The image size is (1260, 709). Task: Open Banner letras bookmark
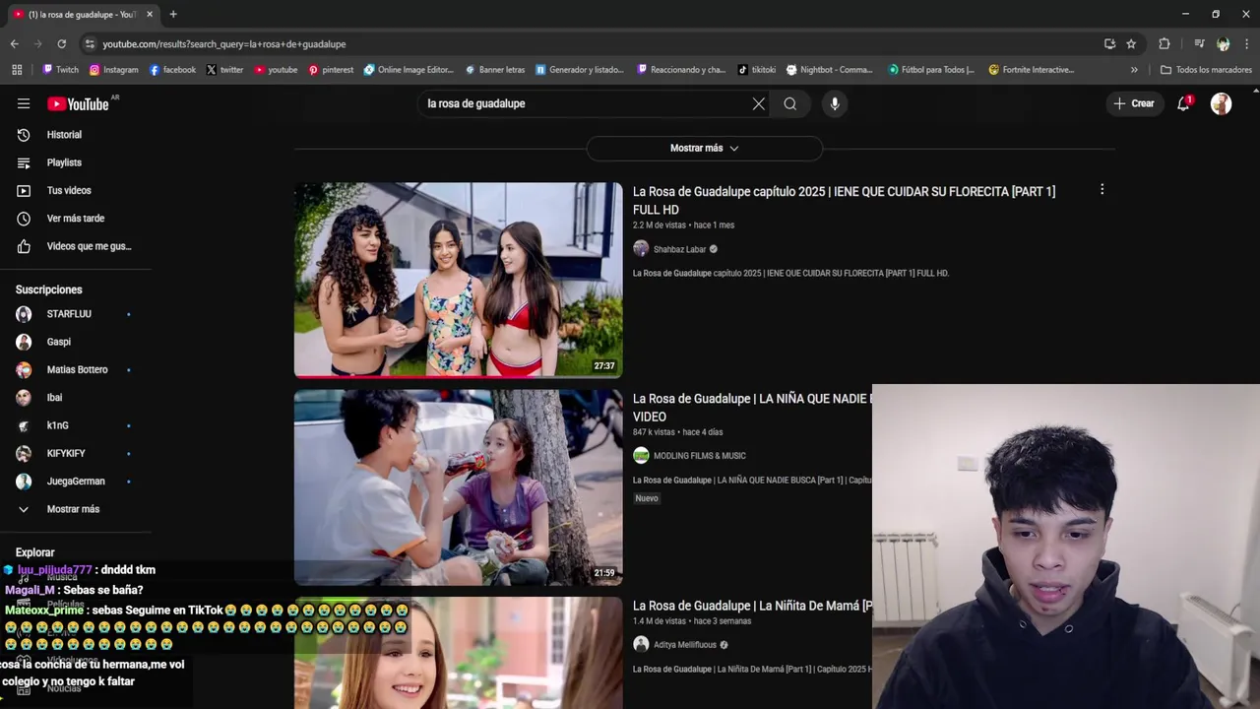click(x=494, y=70)
